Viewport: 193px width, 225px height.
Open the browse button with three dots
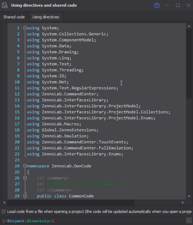(x=189, y=221)
